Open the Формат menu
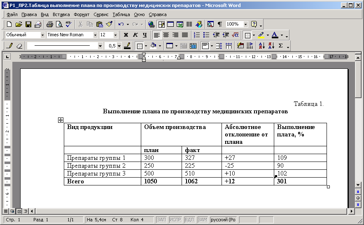This screenshot has height=225, width=364. click(x=82, y=14)
